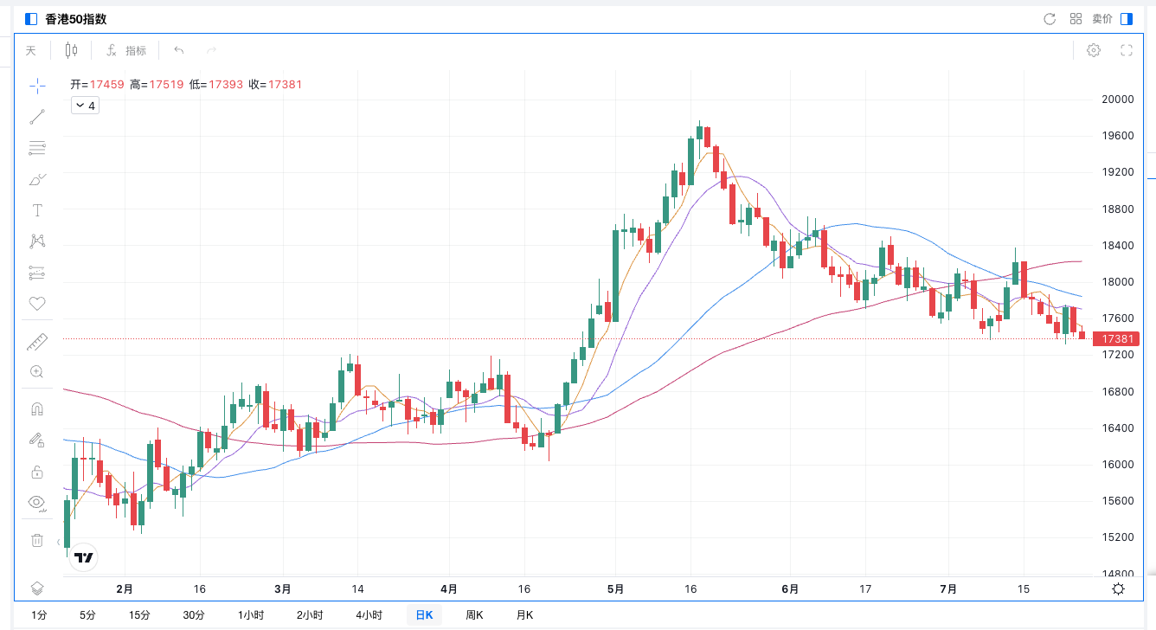1156x630 pixels.
Task: Select the brush drawing tool
Action: point(37,179)
